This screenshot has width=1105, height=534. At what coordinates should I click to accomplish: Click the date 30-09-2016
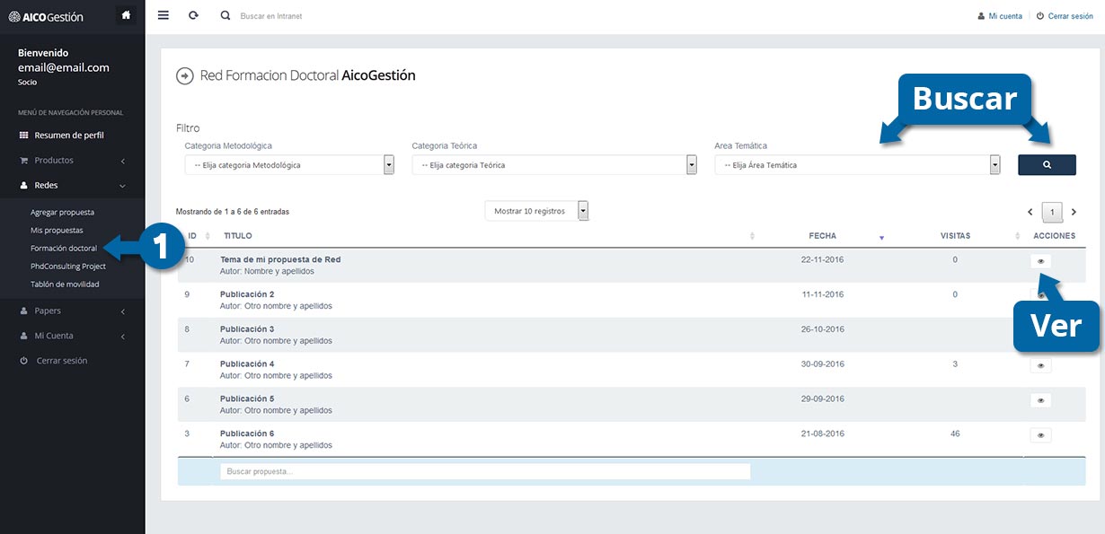coord(823,364)
